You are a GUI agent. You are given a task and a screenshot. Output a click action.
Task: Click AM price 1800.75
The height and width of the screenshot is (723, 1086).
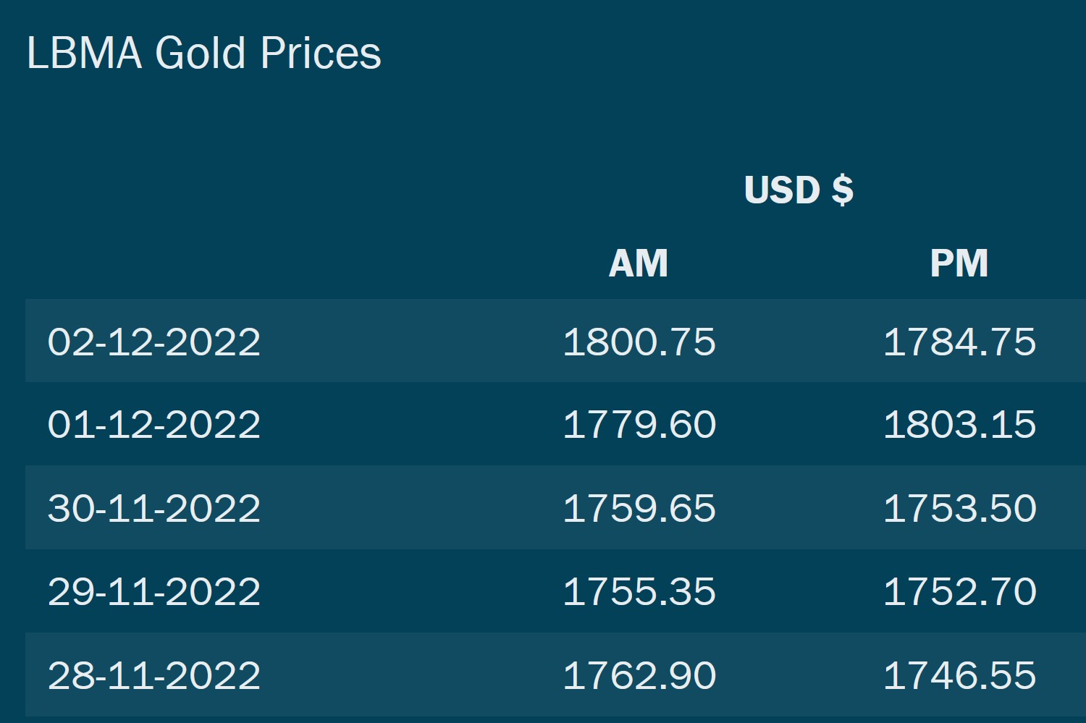639,342
